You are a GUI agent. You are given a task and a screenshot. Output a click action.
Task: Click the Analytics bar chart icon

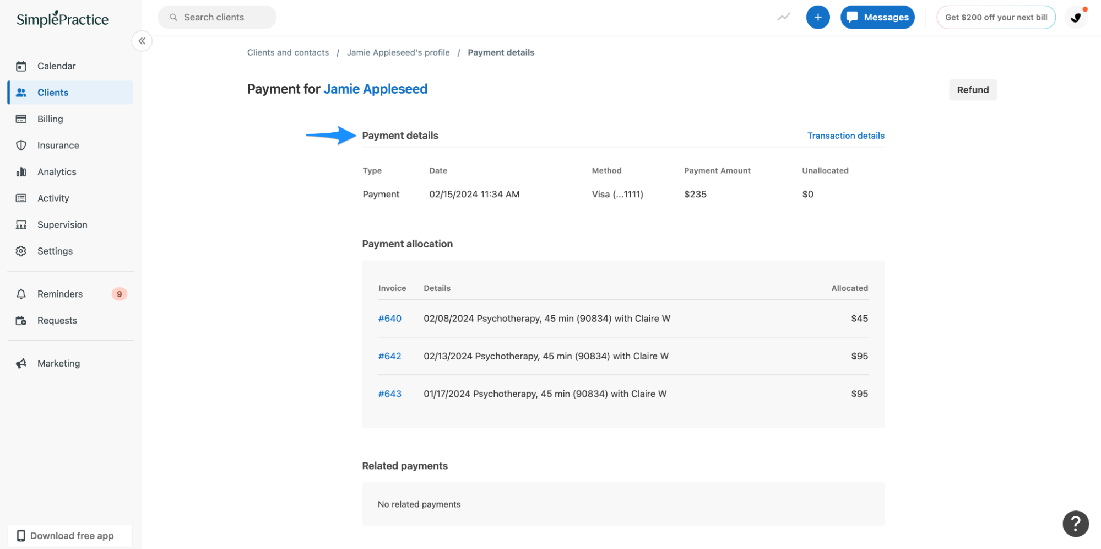pos(21,172)
